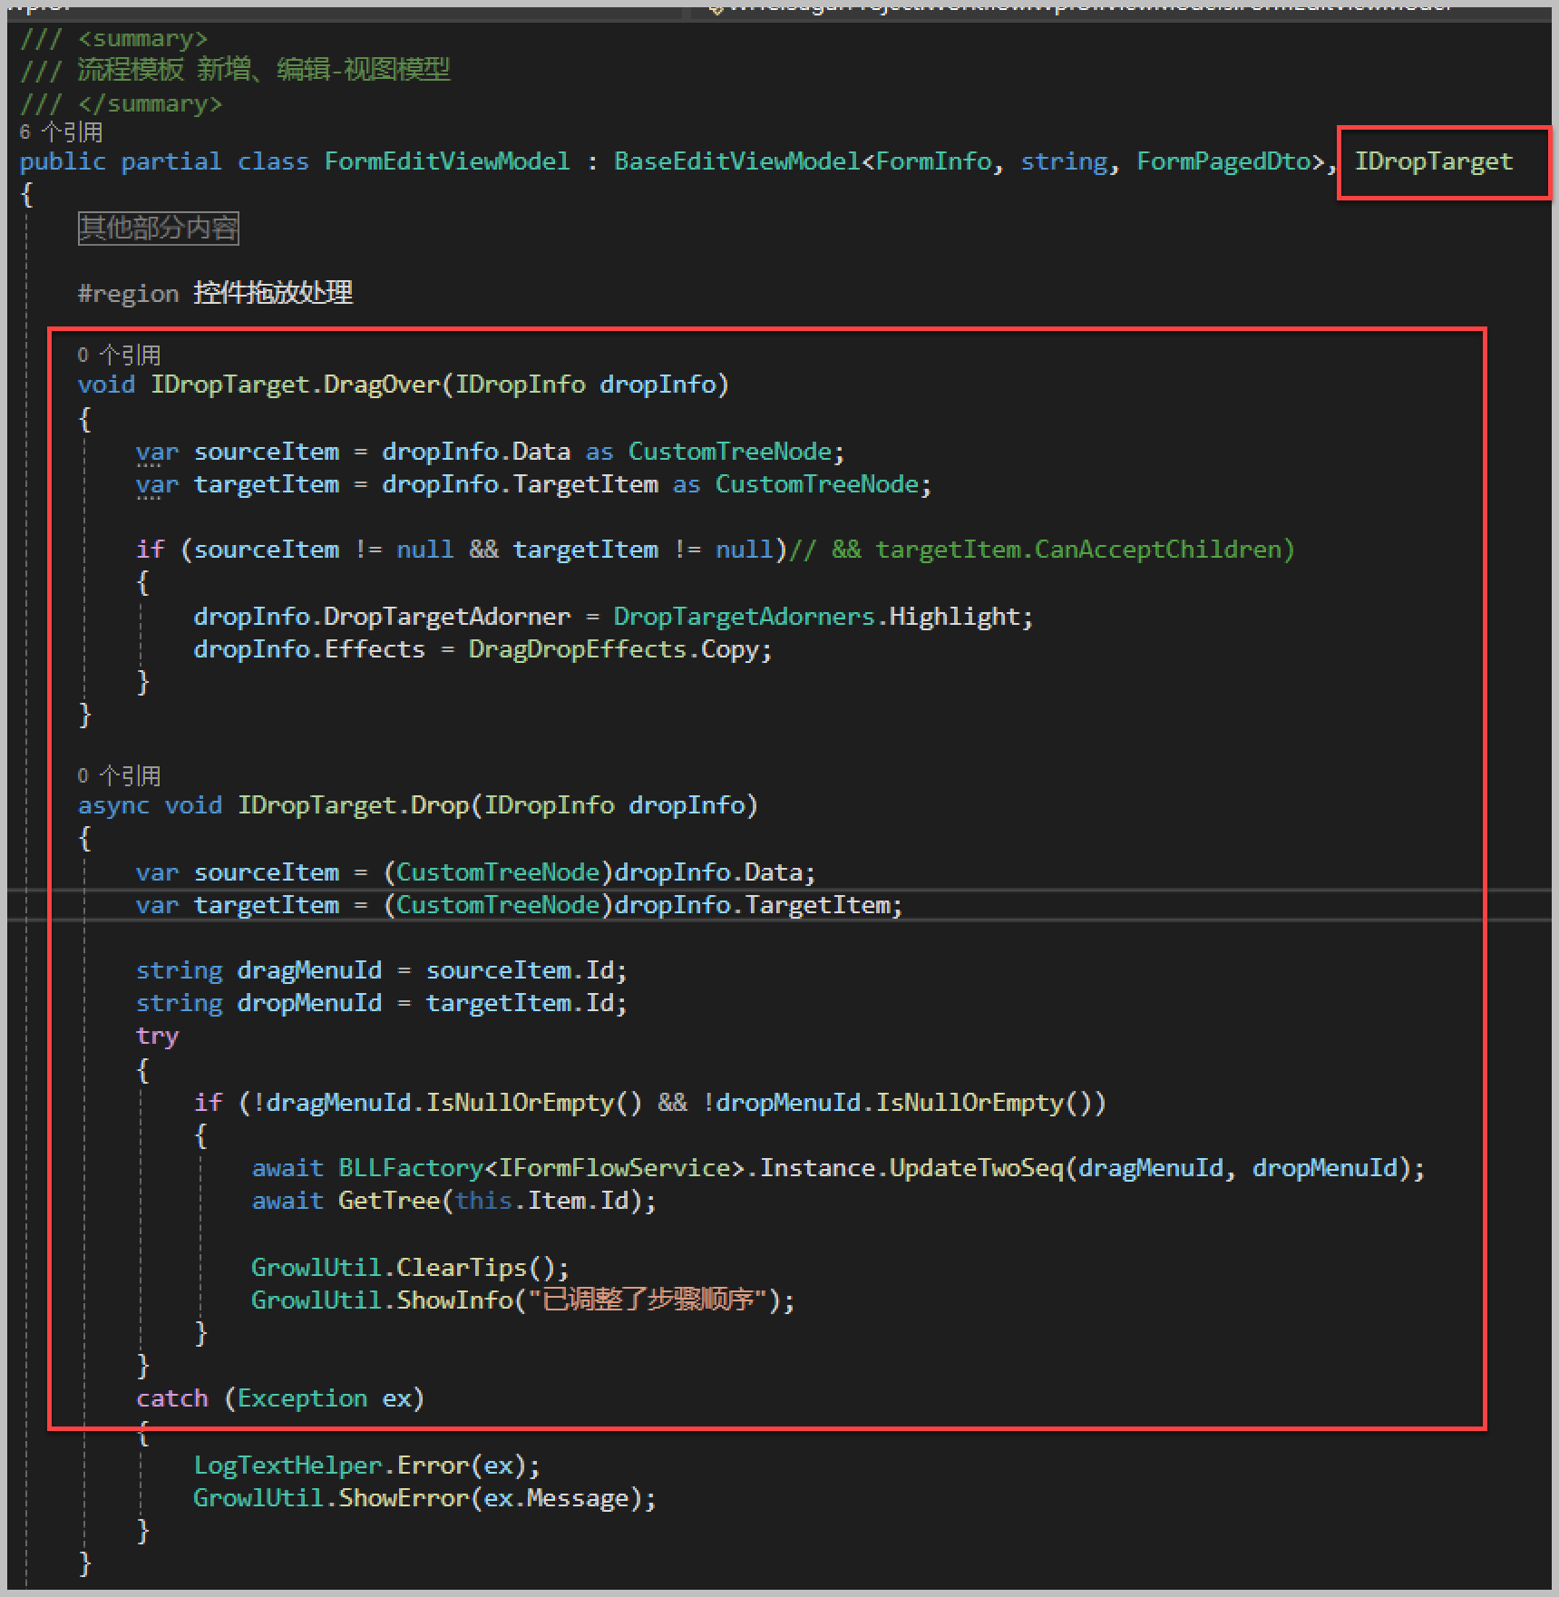
Task: Click the commented 'targetItem.CanAcceptChildren' text
Action: [x=1078, y=550]
